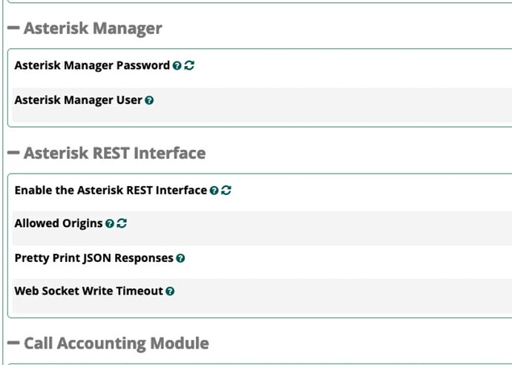The height and width of the screenshot is (365, 512).
Task: Revert Allowed Origins to default value
Action: 122,223
